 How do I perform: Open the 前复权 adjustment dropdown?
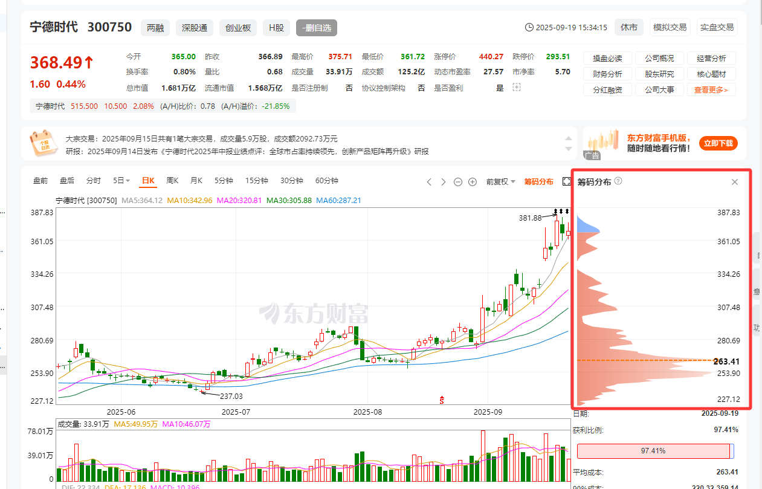click(501, 181)
